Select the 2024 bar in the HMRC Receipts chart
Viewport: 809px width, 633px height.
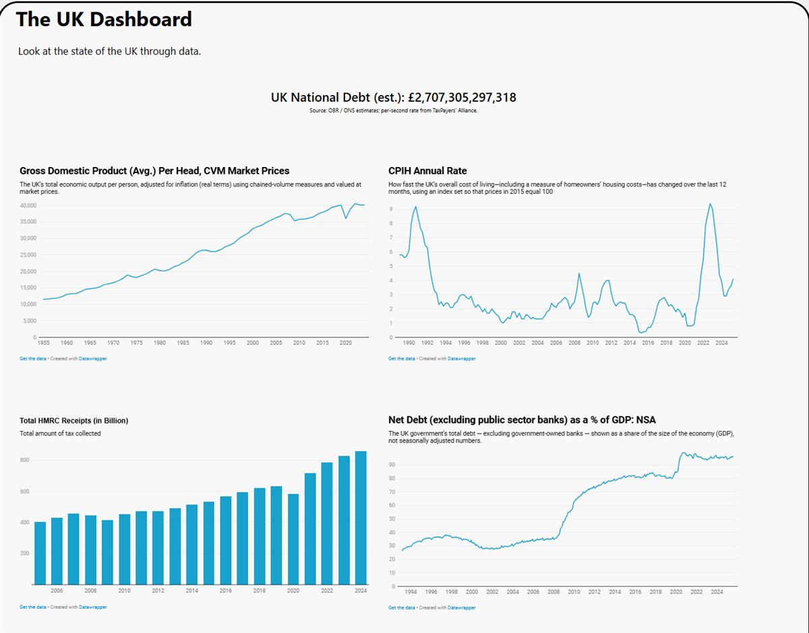(x=361, y=517)
